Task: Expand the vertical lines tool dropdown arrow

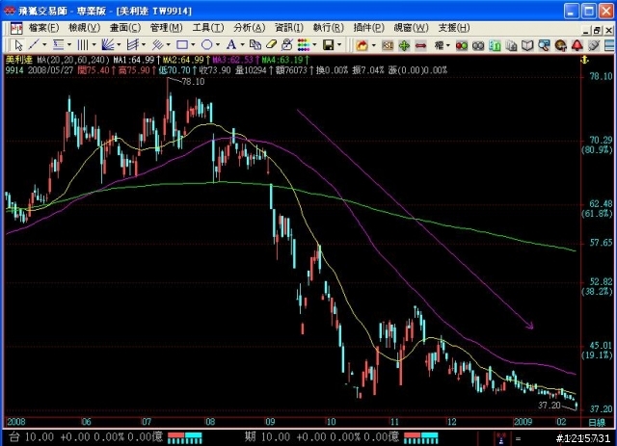Action: pyautogui.click(x=94, y=45)
